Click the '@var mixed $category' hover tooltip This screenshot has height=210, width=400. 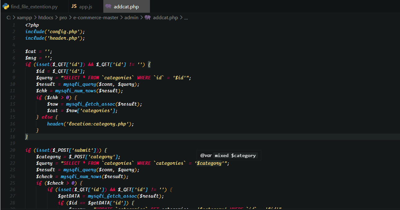tap(229, 155)
